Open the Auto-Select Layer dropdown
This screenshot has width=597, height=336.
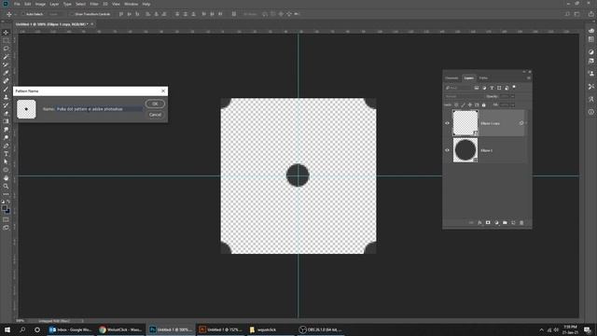[57, 14]
